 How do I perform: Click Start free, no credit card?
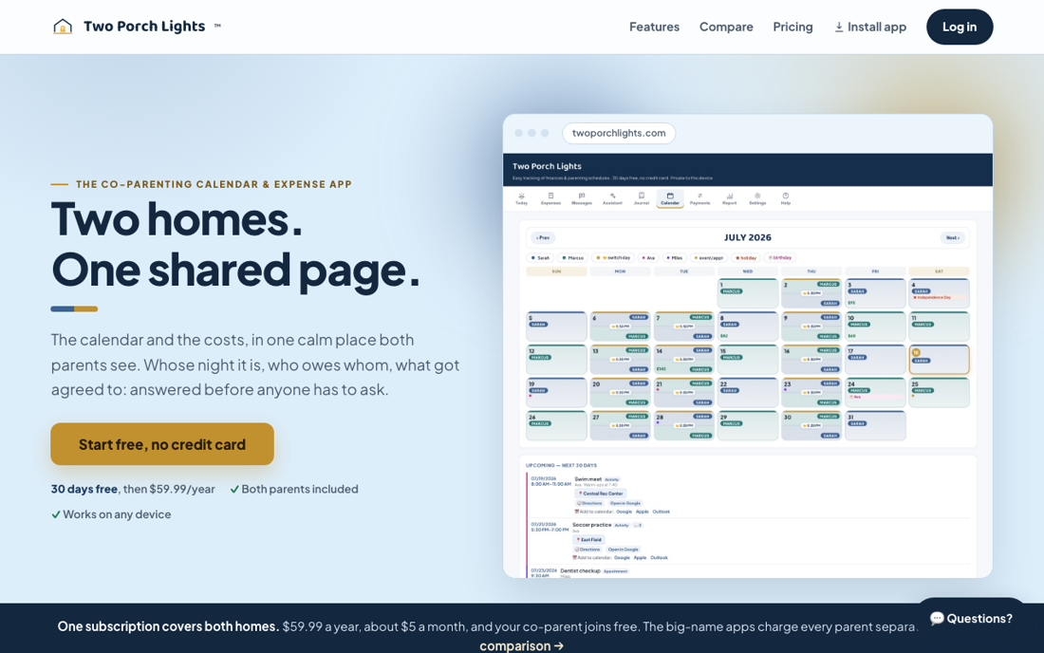(x=161, y=444)
